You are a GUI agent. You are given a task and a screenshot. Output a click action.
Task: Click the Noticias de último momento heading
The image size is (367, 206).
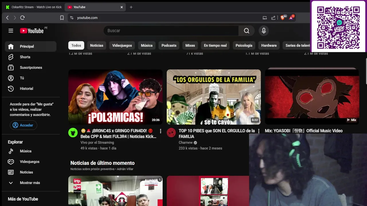point(102,163)
